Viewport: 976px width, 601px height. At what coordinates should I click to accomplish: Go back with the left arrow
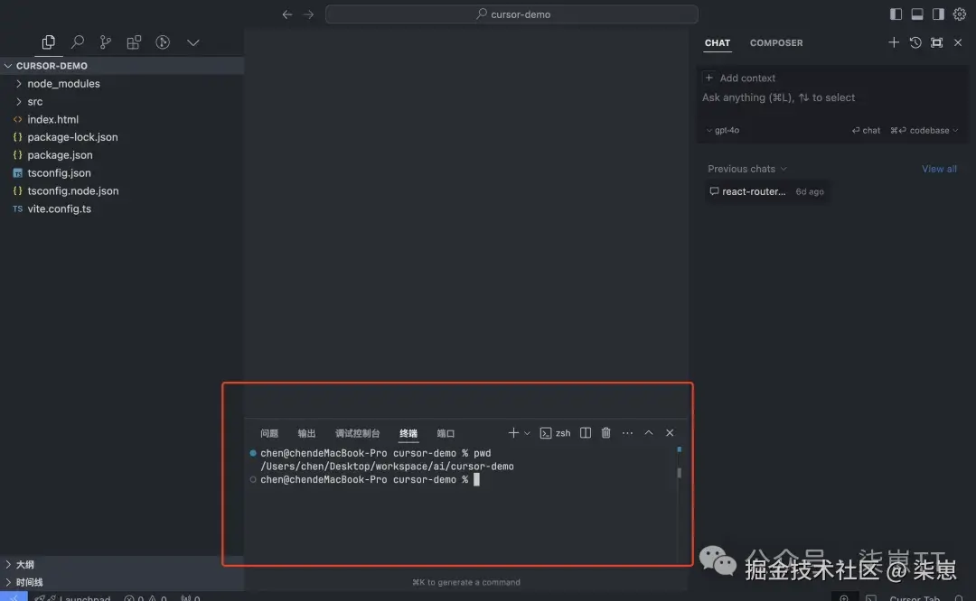click(287, 14)
